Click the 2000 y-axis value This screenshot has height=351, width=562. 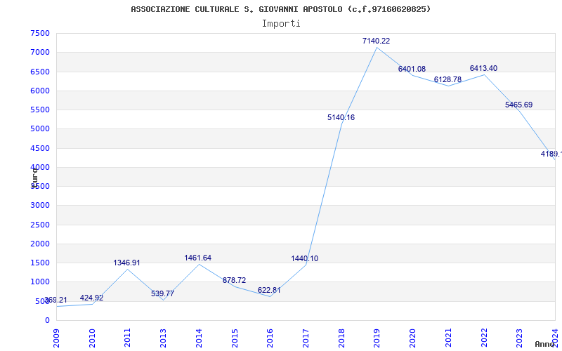[x=40, y=244]
